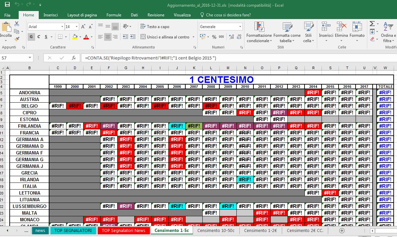Screen dimensions: 397x237
Task: Click the Elimina cells icon
Action: tap(341, 32)
